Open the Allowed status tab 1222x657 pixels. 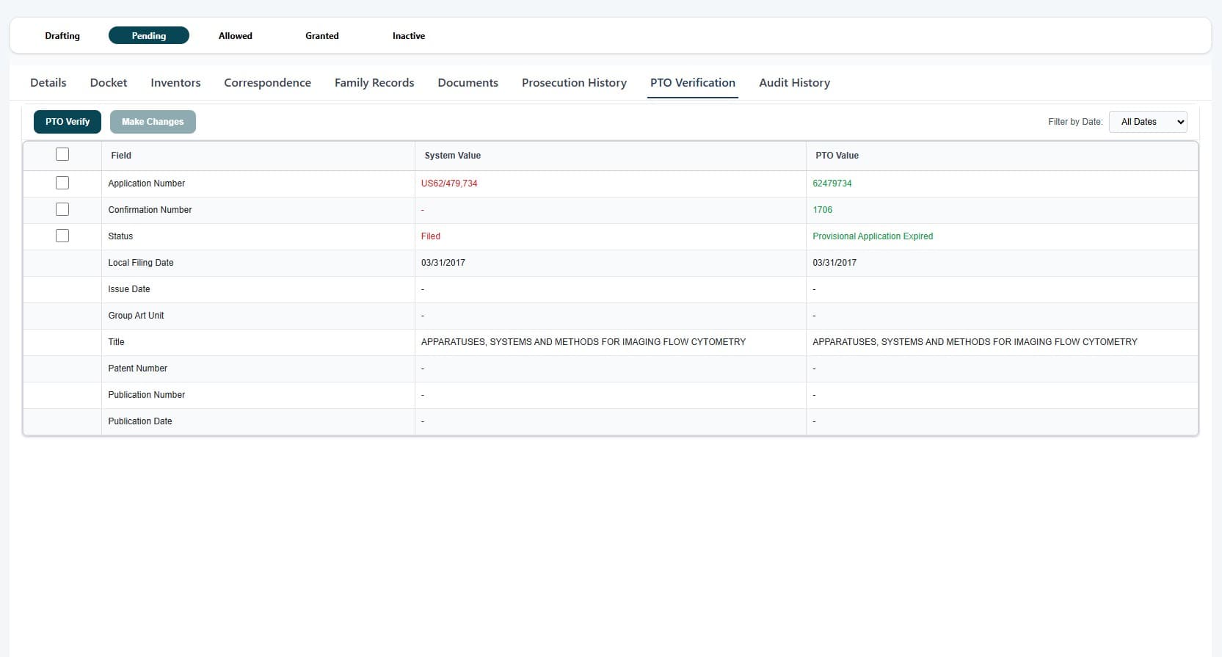click(236, 35)
